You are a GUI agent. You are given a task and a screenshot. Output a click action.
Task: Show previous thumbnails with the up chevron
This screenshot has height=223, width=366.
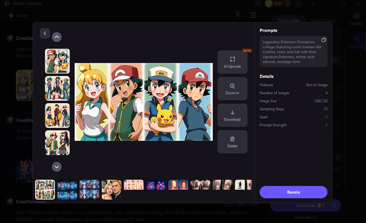coord(57,37)
